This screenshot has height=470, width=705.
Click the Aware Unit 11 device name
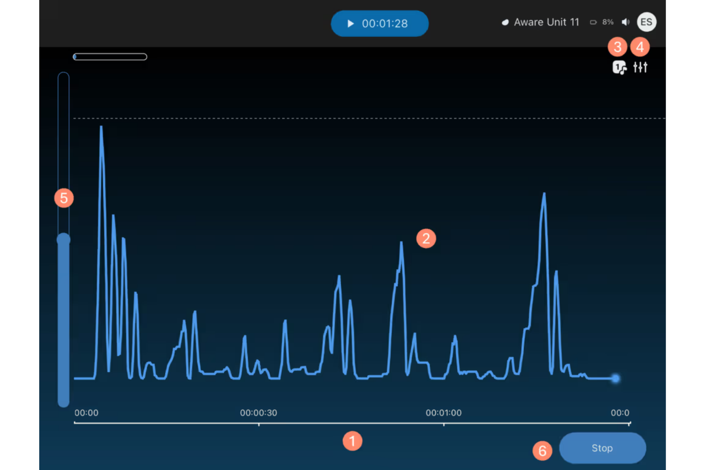pos(546,23)
